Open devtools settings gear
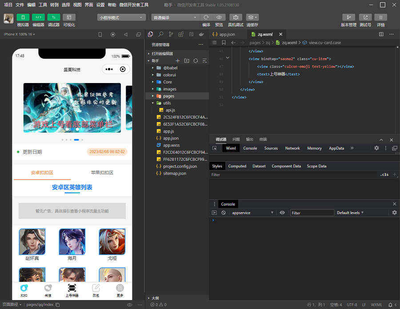Image resolution: width=400 pixels, height=309 pixels. (x=376, y=148)
